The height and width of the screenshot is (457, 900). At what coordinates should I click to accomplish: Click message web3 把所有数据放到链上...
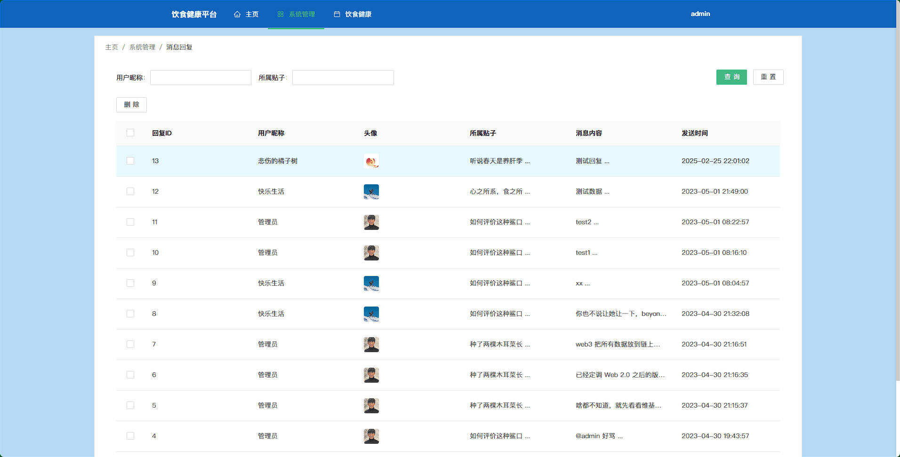coord(618,344)
